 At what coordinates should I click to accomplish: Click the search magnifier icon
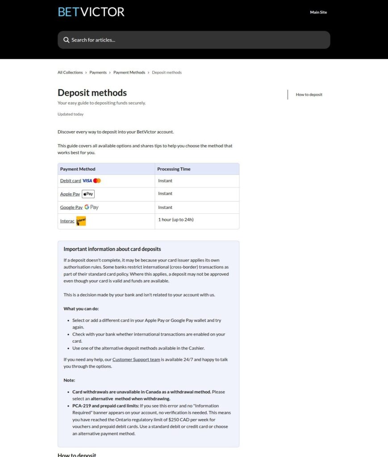pyautogui.click(x=66, y=40)
